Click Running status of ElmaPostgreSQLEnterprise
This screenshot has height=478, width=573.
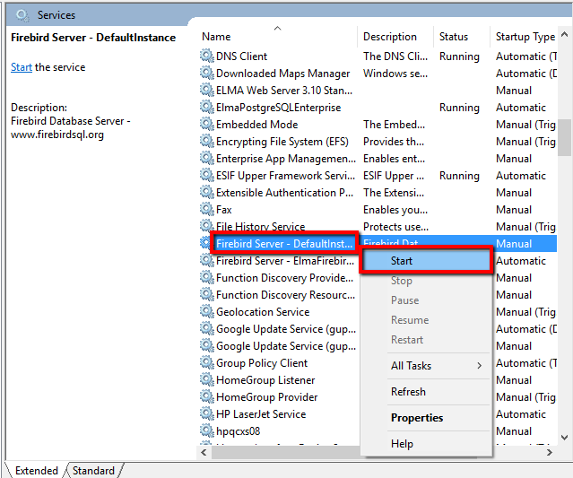[459, 107]
